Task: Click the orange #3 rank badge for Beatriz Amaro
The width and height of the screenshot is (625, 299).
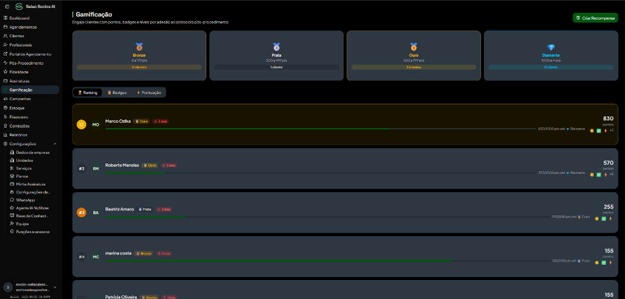Action: click(x=81, y=213)
